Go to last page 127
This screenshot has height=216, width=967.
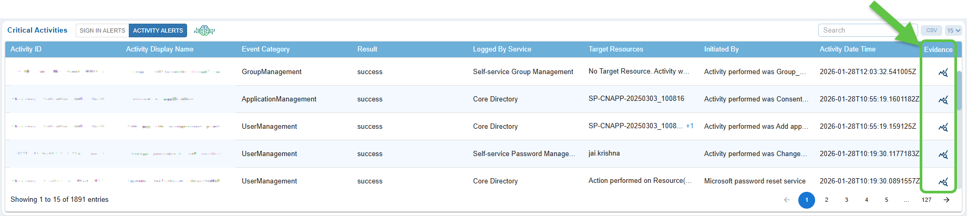click(927, 200)
